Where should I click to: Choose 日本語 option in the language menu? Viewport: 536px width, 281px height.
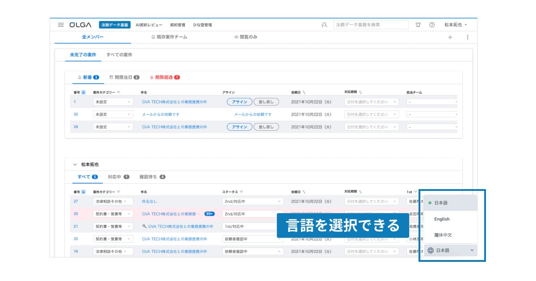[x=451, y=203]
